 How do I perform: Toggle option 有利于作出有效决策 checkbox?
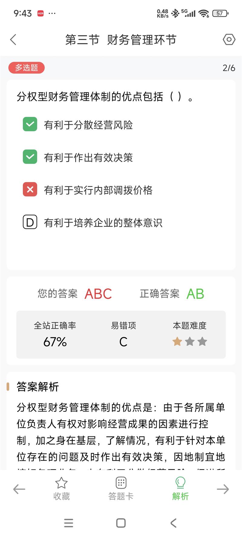30,157
